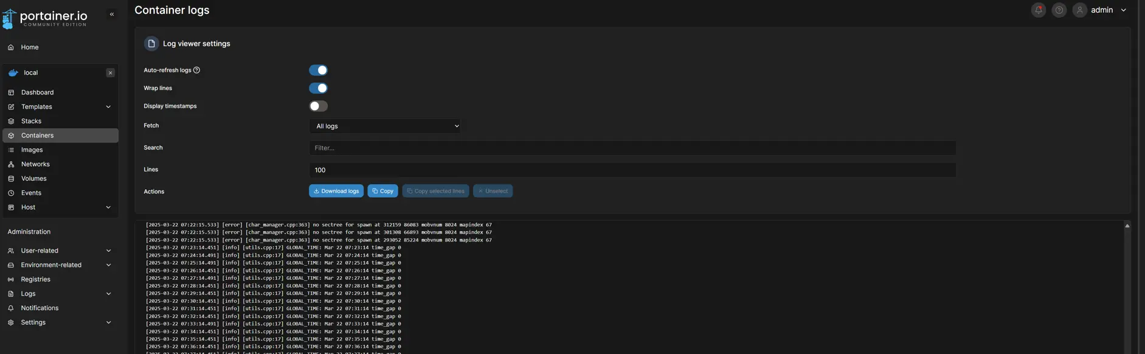Open the Images page in sidebar
The width and height of the screenshot is (1145, 354).
click(x=32, y=150)
